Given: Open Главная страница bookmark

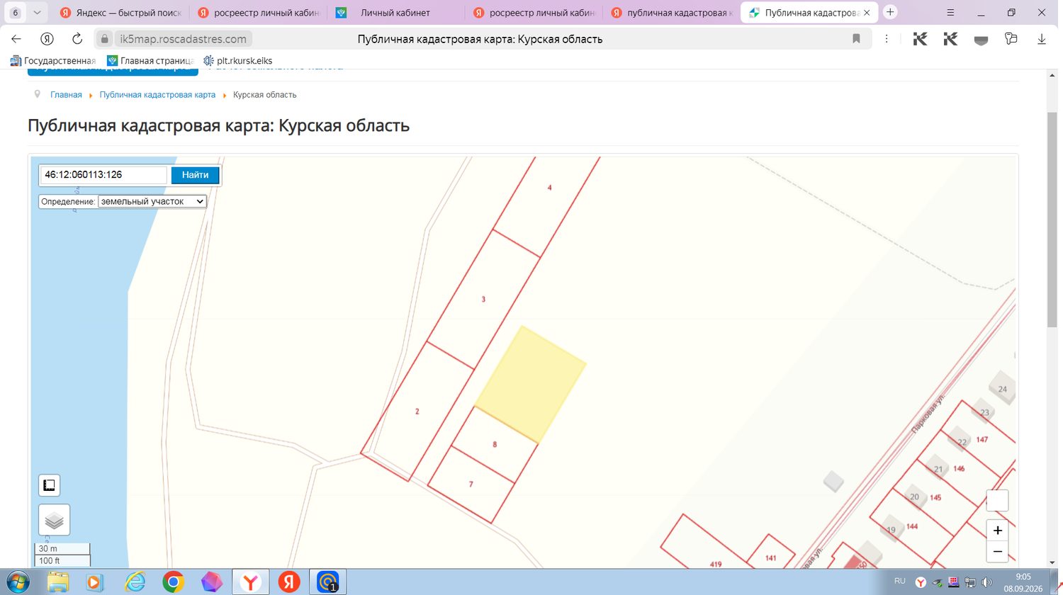Looking at the screenshot, I should (x=150, y=61).
